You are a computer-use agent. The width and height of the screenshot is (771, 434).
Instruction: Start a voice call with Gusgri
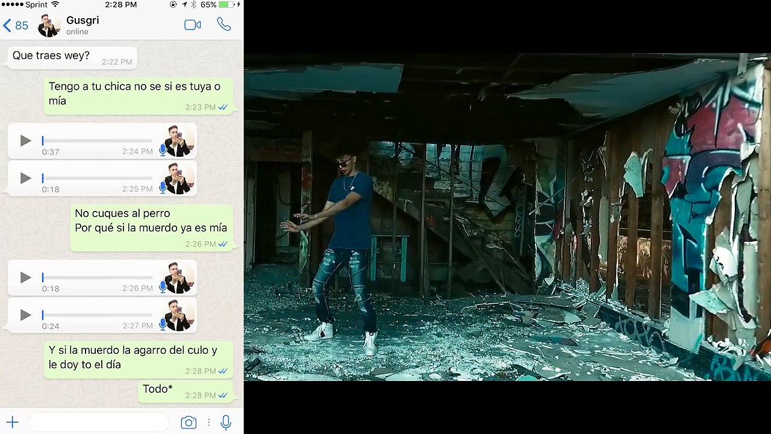(x=223, y=25)
